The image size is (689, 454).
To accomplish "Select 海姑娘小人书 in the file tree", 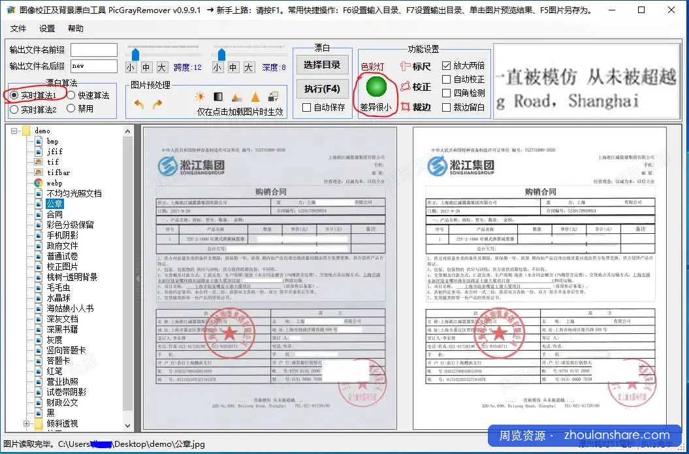I will pos(71,308).
